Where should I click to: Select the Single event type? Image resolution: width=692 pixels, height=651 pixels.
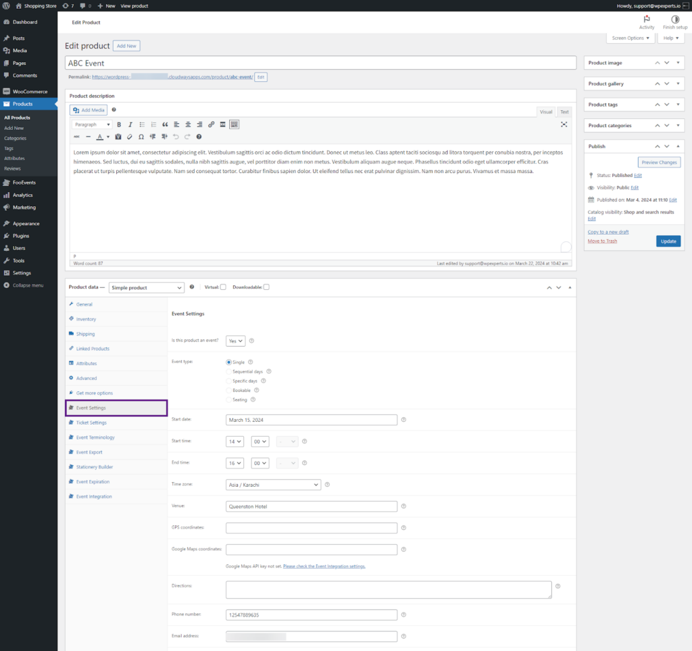pos(228,362)
